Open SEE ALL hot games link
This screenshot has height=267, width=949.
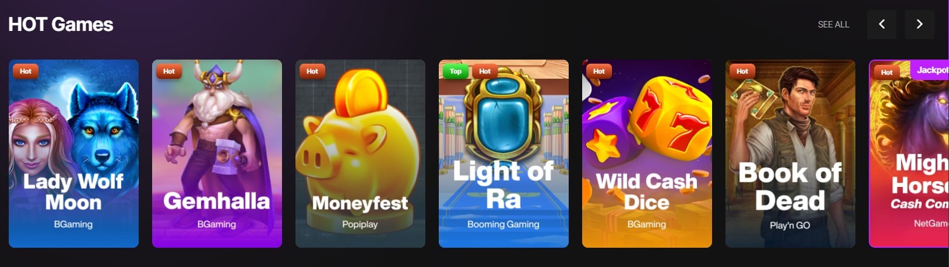coord(833,25)
